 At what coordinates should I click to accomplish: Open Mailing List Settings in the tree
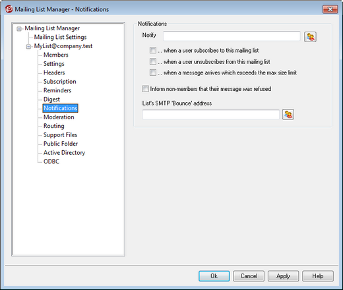click(x=60, y=37)
